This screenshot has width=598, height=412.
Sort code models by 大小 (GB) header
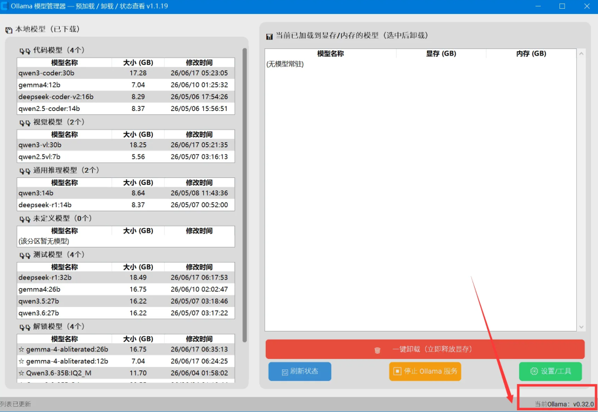coord(138,63)
